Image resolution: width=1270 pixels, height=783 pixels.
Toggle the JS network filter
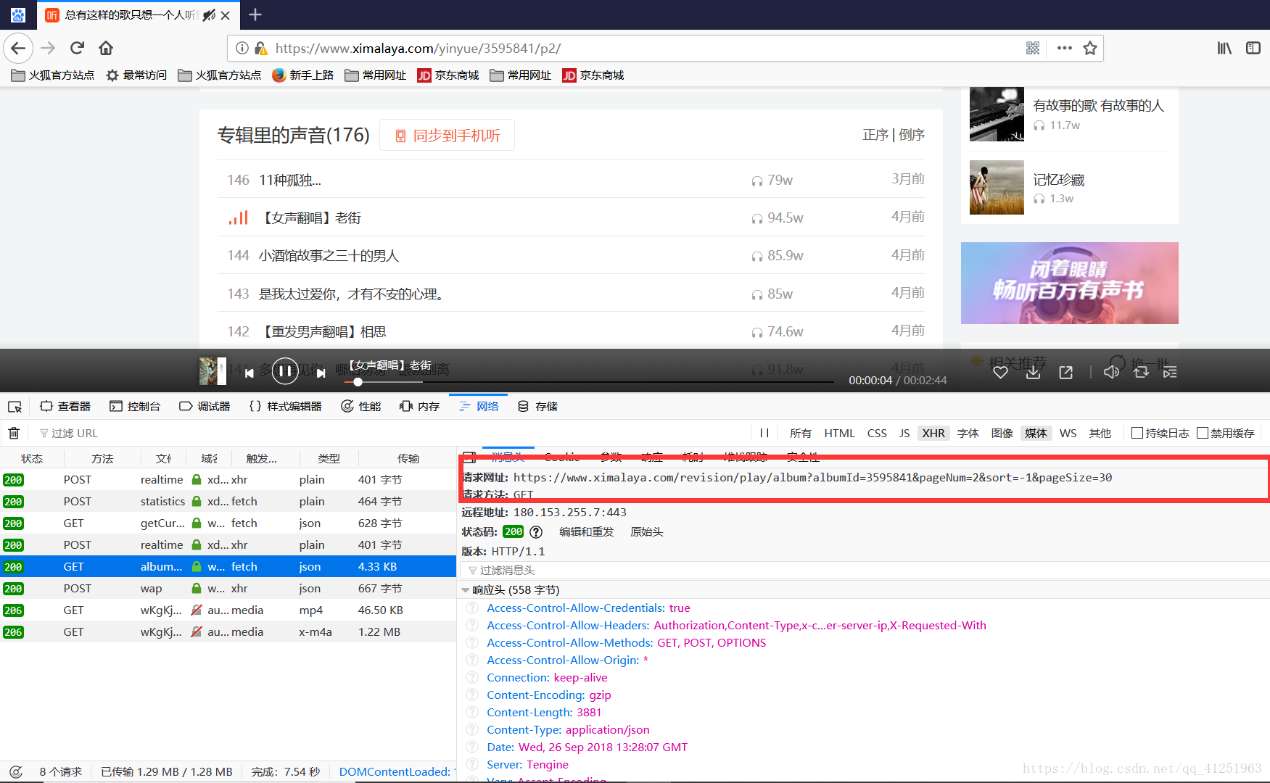tap(904, 433)
